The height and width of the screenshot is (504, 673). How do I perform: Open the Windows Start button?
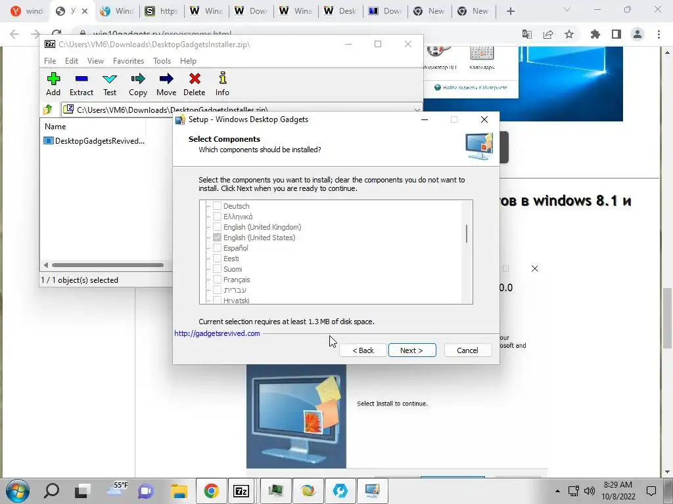click(x=18, y=491)
